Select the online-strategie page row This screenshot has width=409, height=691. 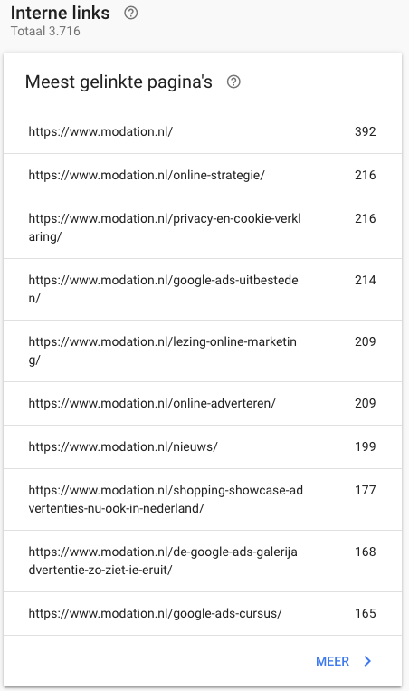point(203,175)
